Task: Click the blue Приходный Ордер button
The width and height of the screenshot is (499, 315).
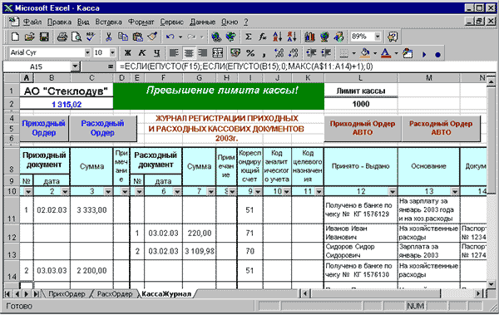Action: point(44,128)
